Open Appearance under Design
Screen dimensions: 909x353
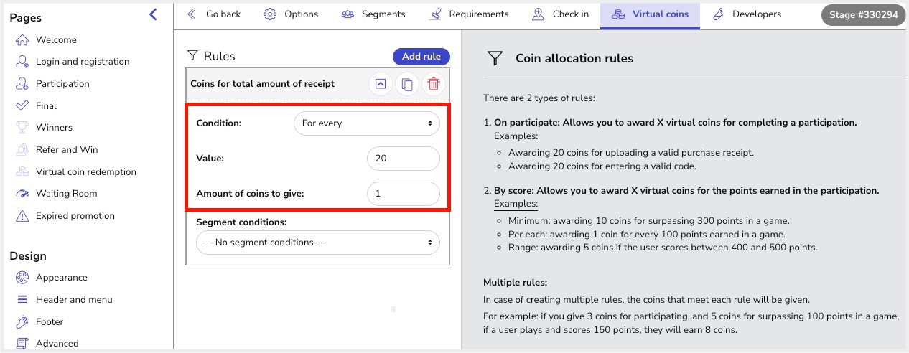click(61, 278)
